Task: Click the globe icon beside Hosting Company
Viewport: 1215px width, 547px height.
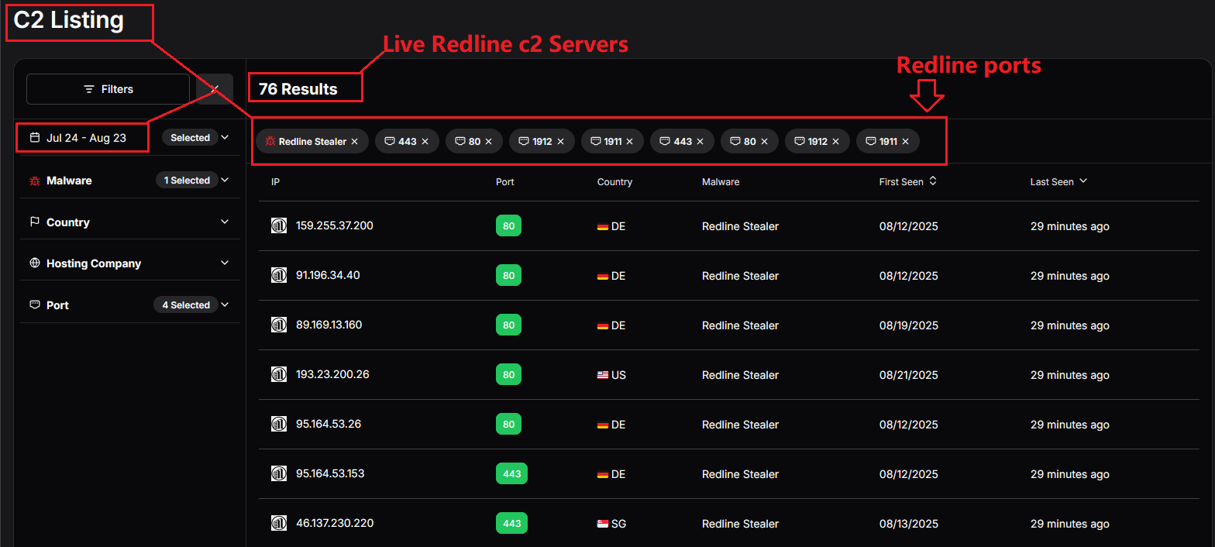Action: pyautogui.click(x=35, y=263)
